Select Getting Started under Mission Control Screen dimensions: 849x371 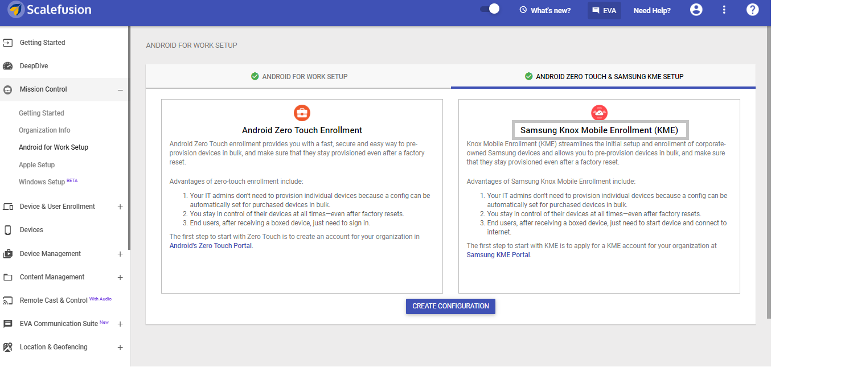(42, 113)
